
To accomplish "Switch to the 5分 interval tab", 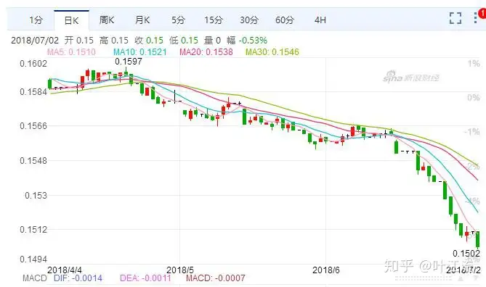I will coord(178,20).
